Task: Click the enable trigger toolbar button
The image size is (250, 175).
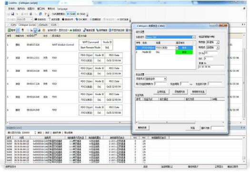Action: (x=102, y=30)
